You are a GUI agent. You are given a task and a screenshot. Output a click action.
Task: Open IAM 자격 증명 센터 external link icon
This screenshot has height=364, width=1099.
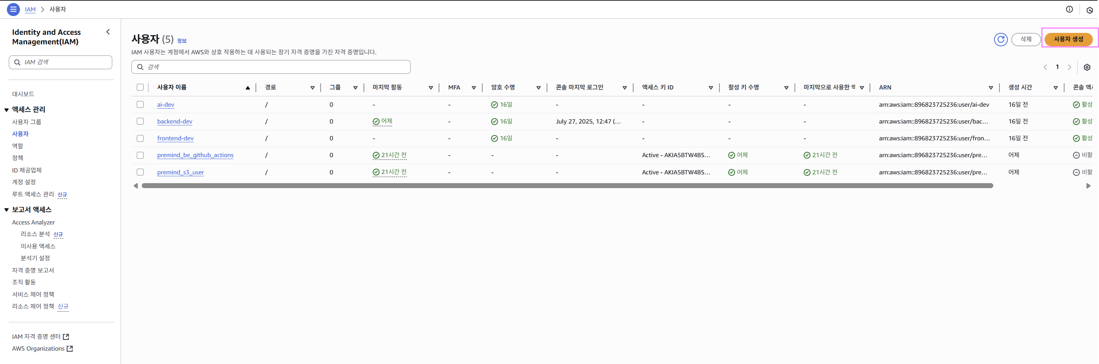(x=66, y=337)
